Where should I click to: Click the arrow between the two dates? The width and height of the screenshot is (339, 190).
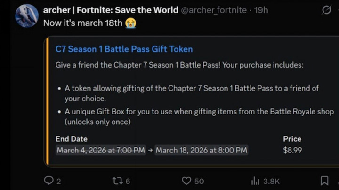[150, 150]
